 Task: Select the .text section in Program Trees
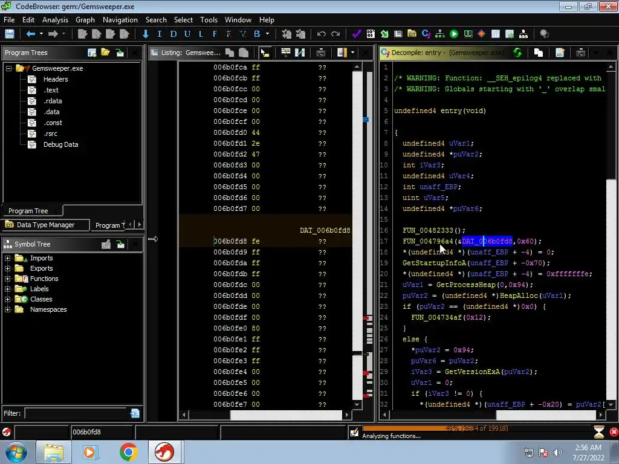pyautogui.click(x=51, y=90)
